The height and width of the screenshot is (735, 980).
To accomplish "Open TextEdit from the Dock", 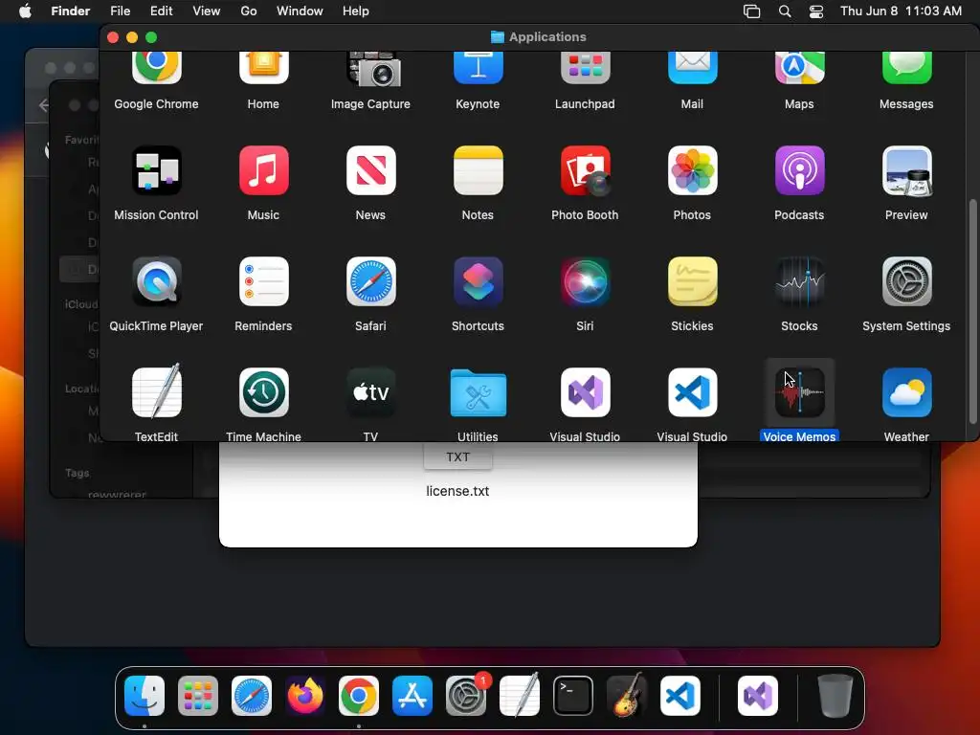I will coord(520,695).
